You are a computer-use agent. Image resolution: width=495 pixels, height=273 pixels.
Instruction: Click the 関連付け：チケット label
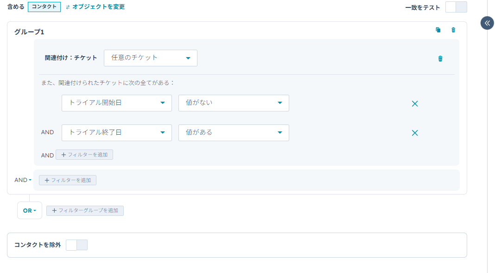pos(71,58)
